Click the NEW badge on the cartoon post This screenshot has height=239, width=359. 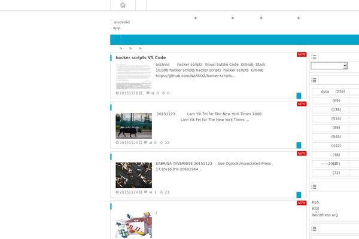tap(302, 203)
